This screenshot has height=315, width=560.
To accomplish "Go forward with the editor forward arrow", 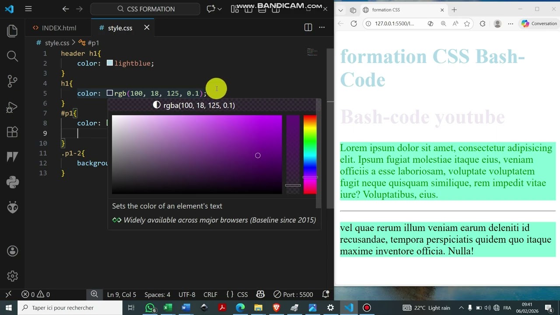I will click(79, 9).
